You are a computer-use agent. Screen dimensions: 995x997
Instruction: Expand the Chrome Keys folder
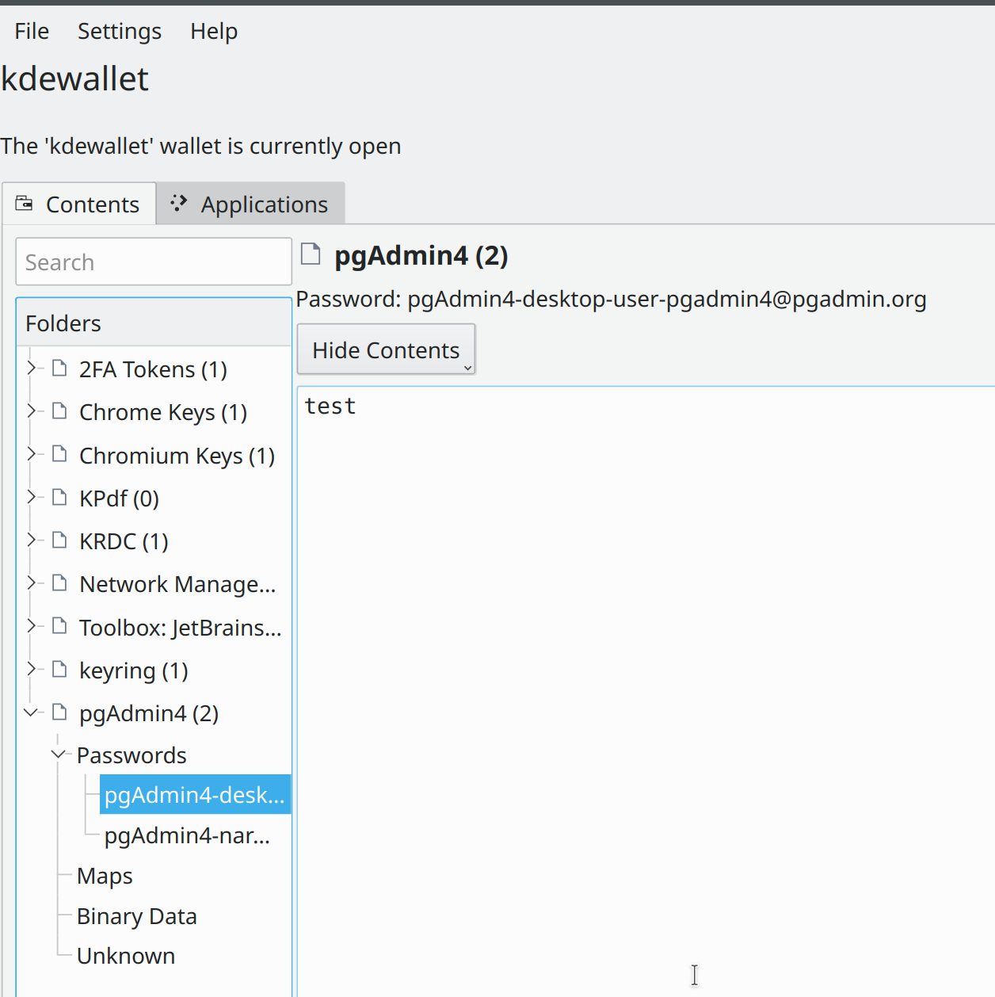tap(32, 411)
